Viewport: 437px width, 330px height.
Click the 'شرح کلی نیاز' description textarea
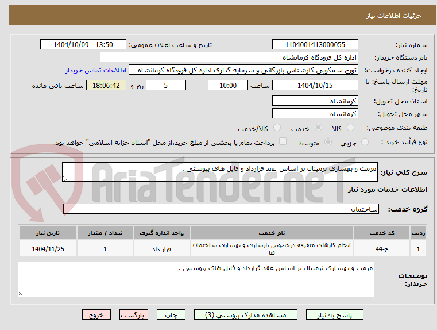[219, 172]
